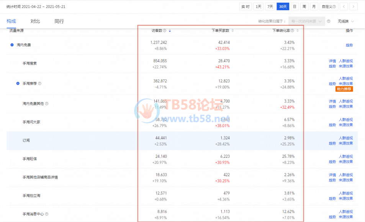This screenshot has height=222, width=365.
Task: Open the 无线端 device dropdown
Action: coord(345,21)
